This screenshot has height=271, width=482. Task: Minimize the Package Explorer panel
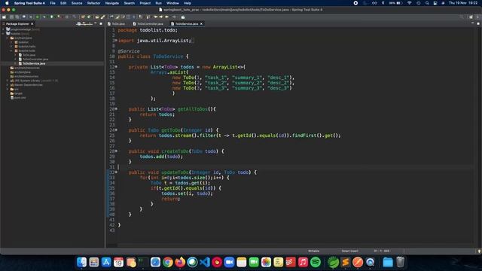[96, 23]
